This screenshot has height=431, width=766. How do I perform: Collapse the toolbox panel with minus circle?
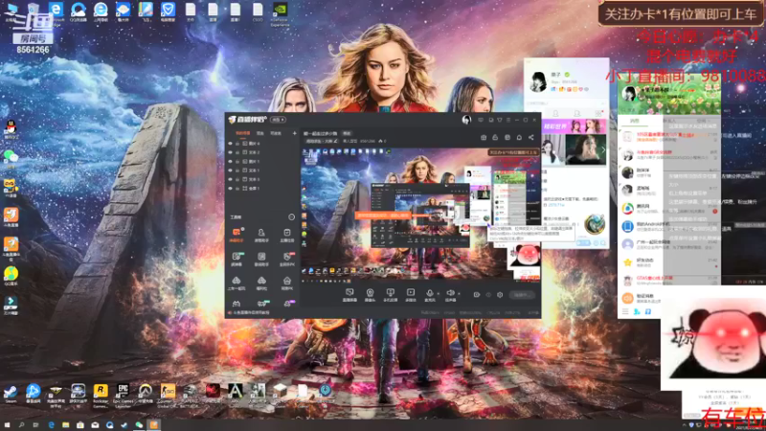(x=292, y=217)
